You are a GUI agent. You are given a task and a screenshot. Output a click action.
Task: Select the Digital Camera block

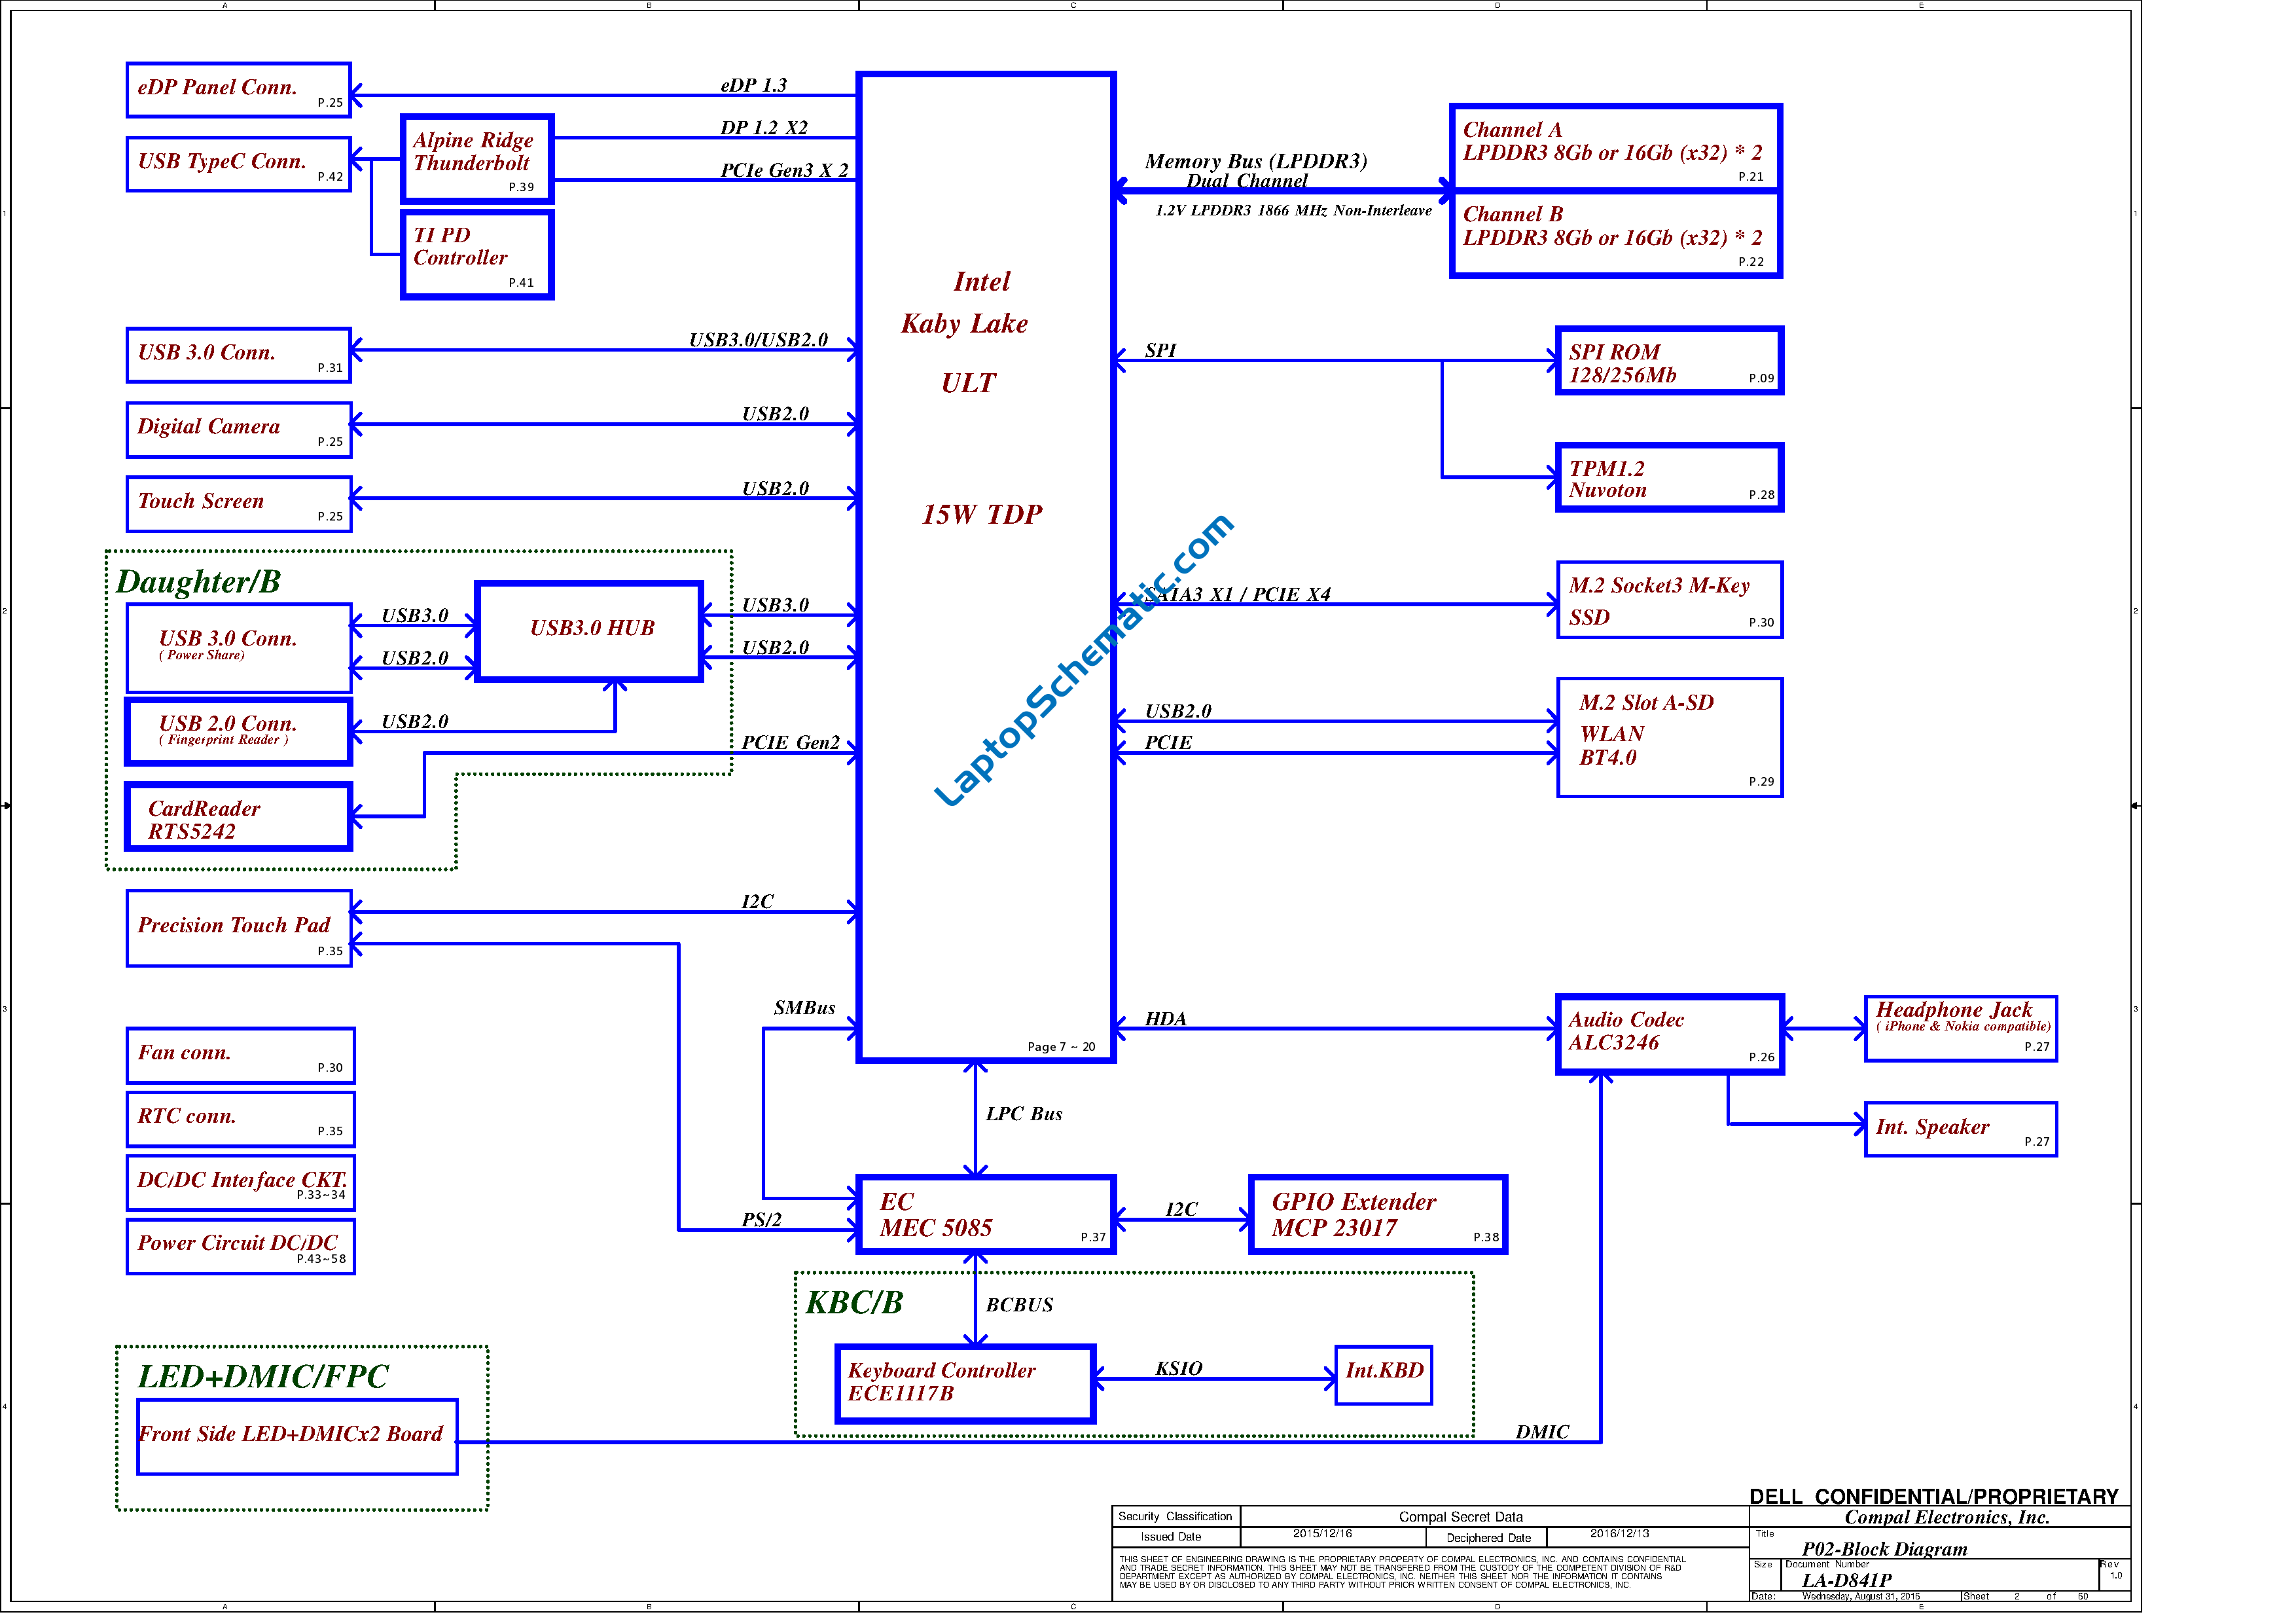point(239,430)
